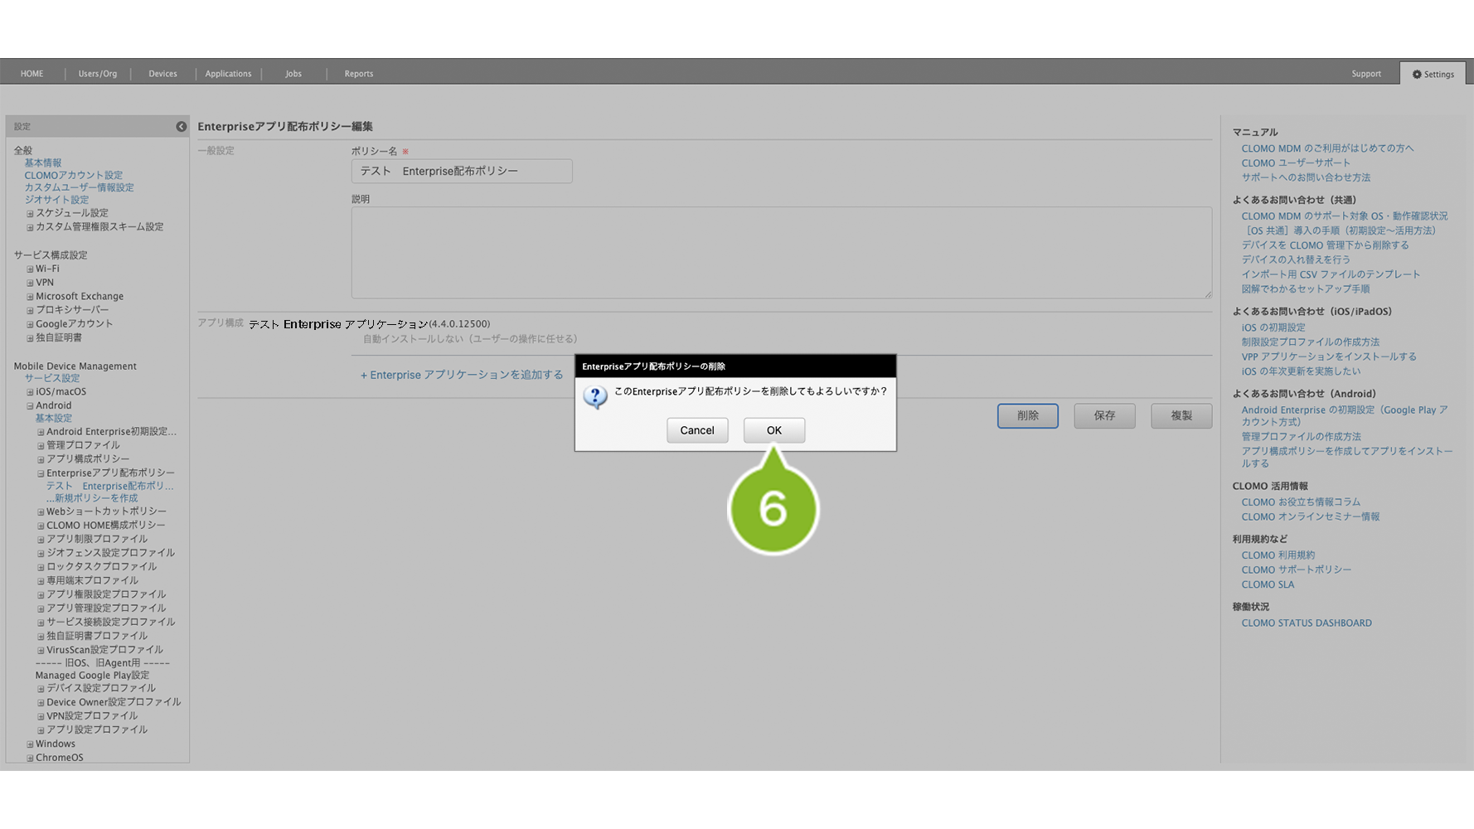Collapse the settings sidebar with arrow icon

(181, 127)
